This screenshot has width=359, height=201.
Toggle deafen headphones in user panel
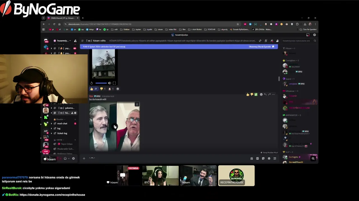65,159
